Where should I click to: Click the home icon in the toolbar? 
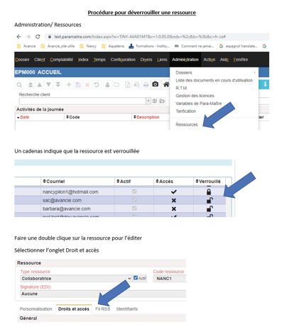166,84
